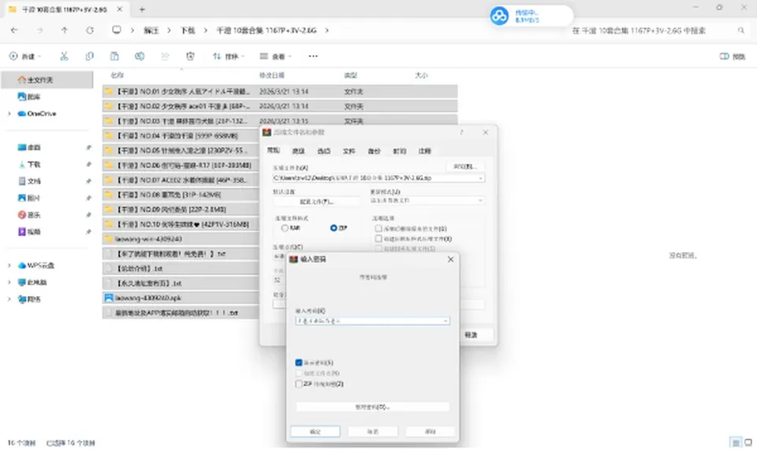
Task: Open Desktop in Explorer sidebar
Action: 29,147
